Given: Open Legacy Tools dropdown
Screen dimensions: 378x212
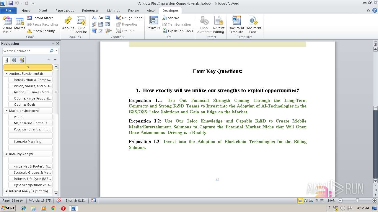Looking at the screenshot, I should click(x=108, y=31).
